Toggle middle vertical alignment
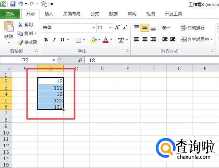The image size is (219, 168). pos(145,28)
